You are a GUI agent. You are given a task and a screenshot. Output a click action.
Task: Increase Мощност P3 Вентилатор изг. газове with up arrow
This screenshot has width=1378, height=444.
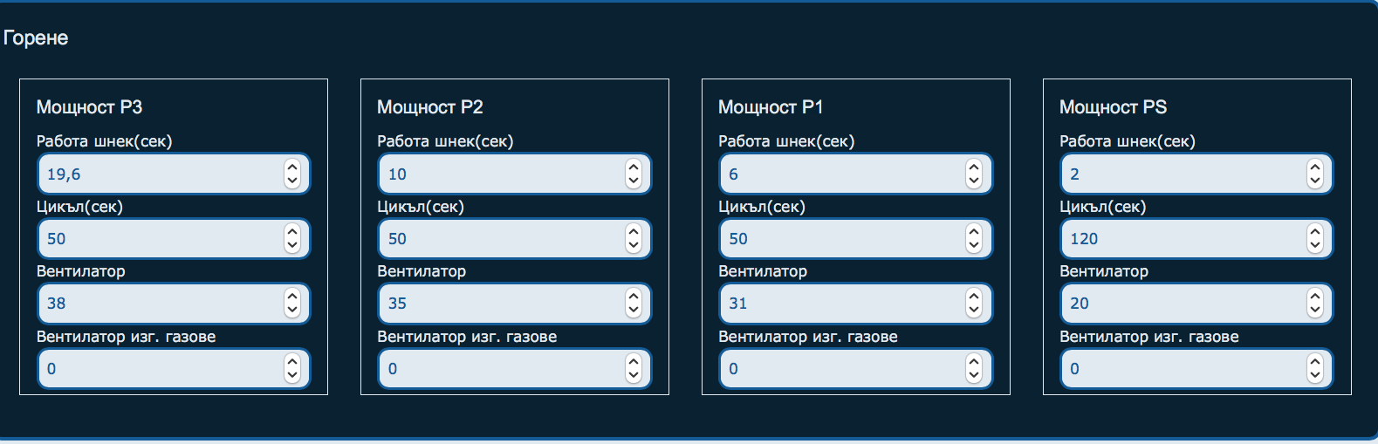point(292,362)
